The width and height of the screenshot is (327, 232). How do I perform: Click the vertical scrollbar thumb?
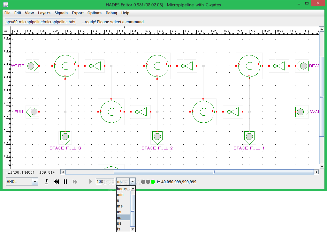[322, 97]
